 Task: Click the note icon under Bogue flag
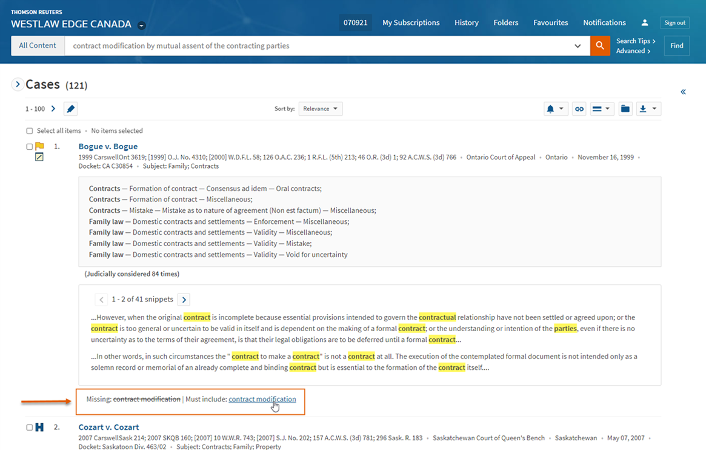coord(39,156)
